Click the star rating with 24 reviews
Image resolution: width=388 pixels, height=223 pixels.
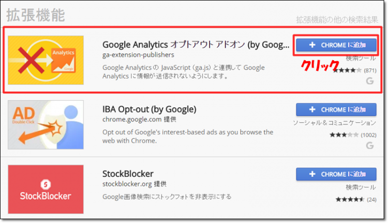coord(356,200)
